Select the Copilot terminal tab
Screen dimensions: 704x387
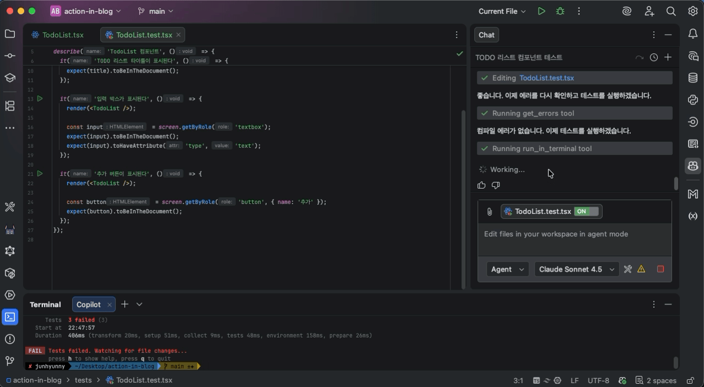tap(88, 305)
